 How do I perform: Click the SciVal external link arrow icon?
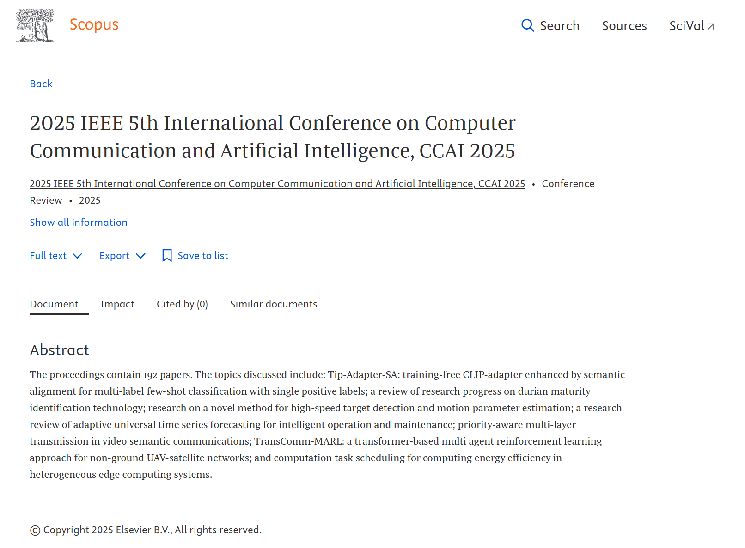pyautogui.click(x=711, y=27)
